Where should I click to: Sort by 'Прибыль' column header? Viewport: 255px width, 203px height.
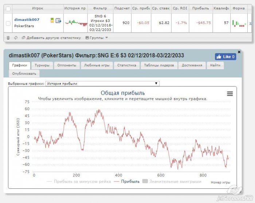pos(201,8)
